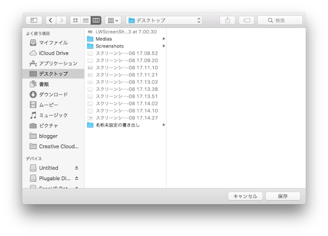Go back with the left chevron
The height and width of the screenshot is (236, 328).
pyautogui.click(x=51, y=20)
